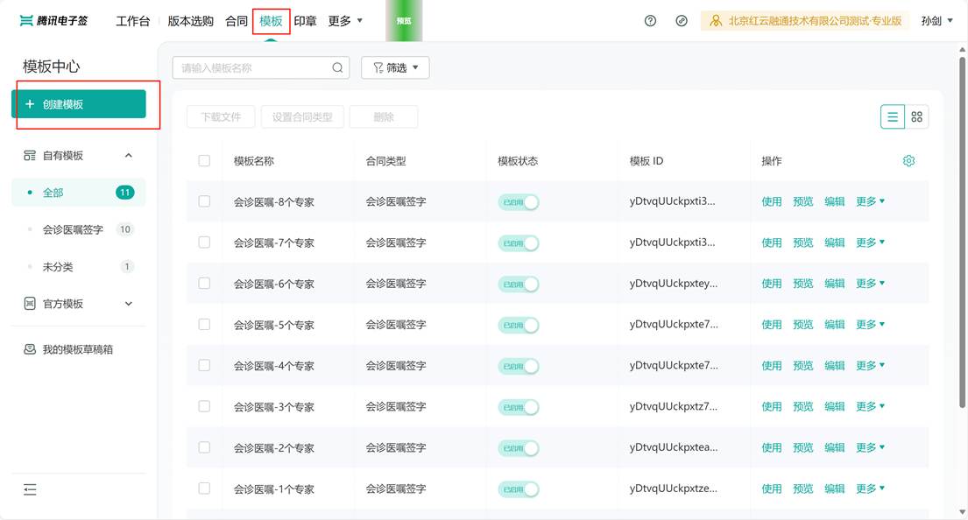Open the 筛选 filter dropdown

pos(395,68)
